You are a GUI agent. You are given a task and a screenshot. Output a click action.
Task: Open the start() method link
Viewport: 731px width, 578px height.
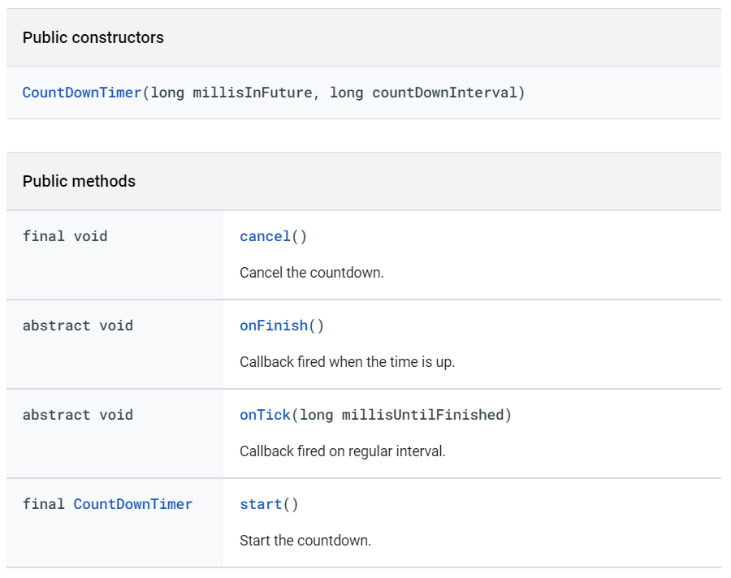point(261,504)
